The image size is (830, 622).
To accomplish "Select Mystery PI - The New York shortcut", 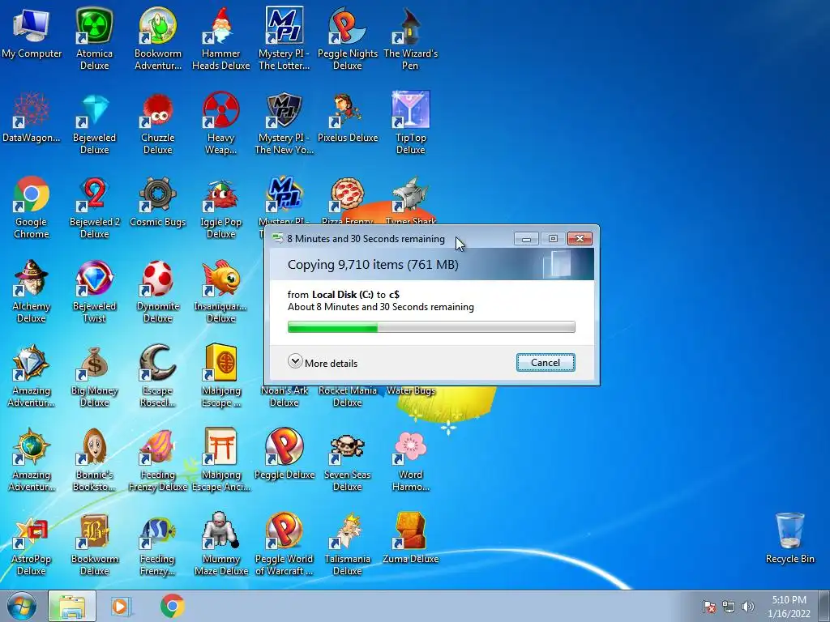I will pyautogui.click(x=285, y=123).
